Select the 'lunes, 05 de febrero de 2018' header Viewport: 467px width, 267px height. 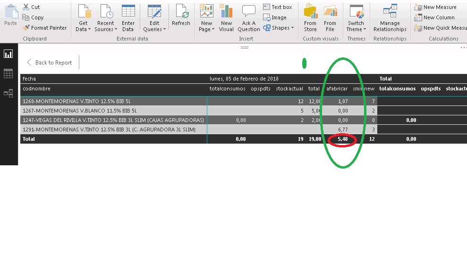tap(244, 79)
